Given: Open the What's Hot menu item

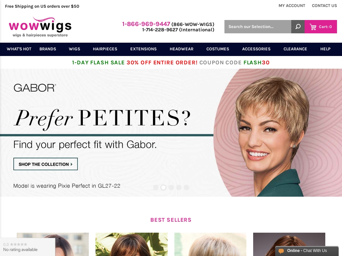Looking at the screenshot, I should [19, 49].
